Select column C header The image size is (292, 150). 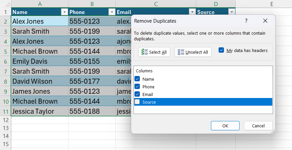[156, 4]
